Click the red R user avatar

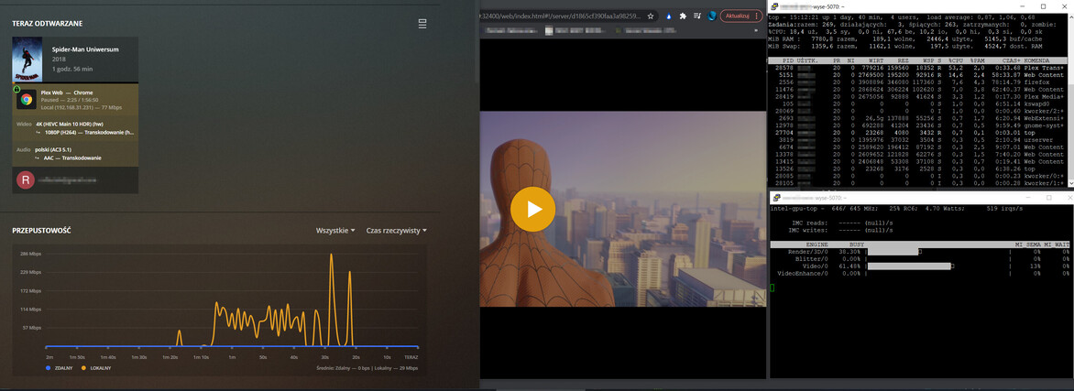coord(25,180)
